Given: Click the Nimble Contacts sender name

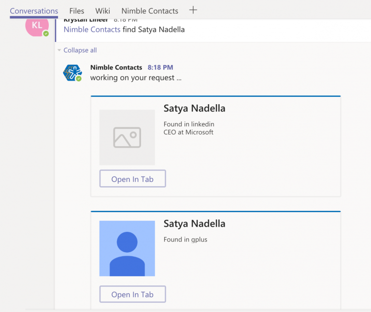Looking at the screenshot, I should click(x=116, y=68).
